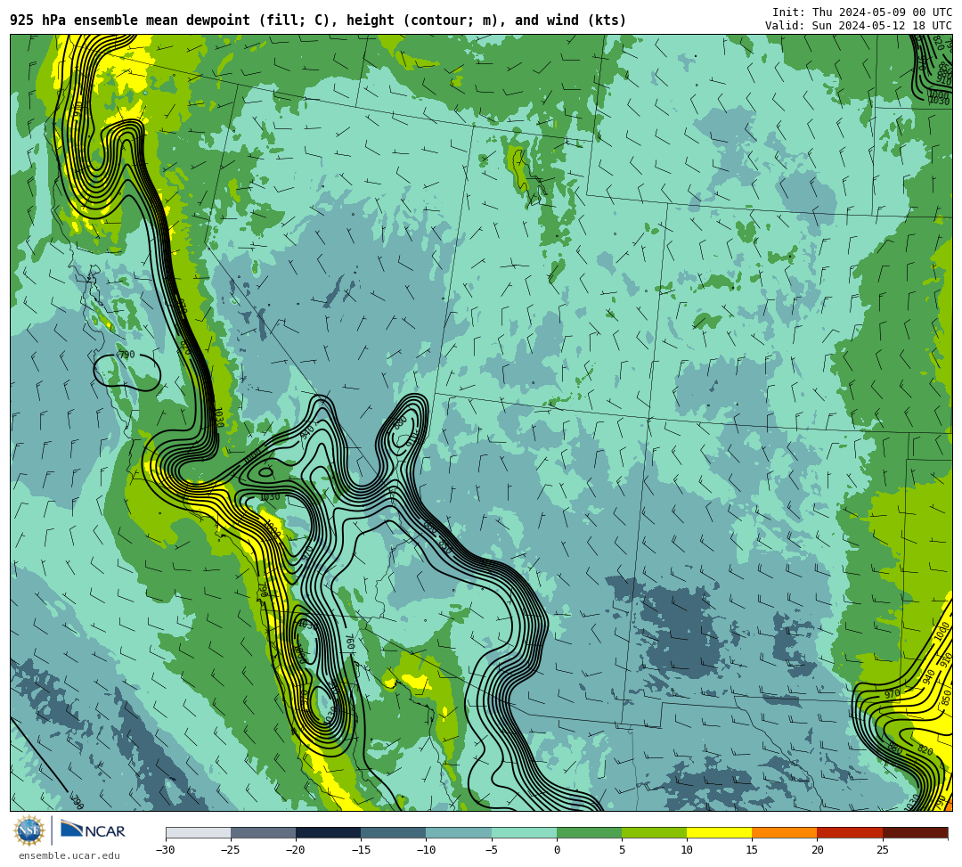Pick the slate -25 to -20 colorbar swatch
962x867 pixels.
[263, 832]
